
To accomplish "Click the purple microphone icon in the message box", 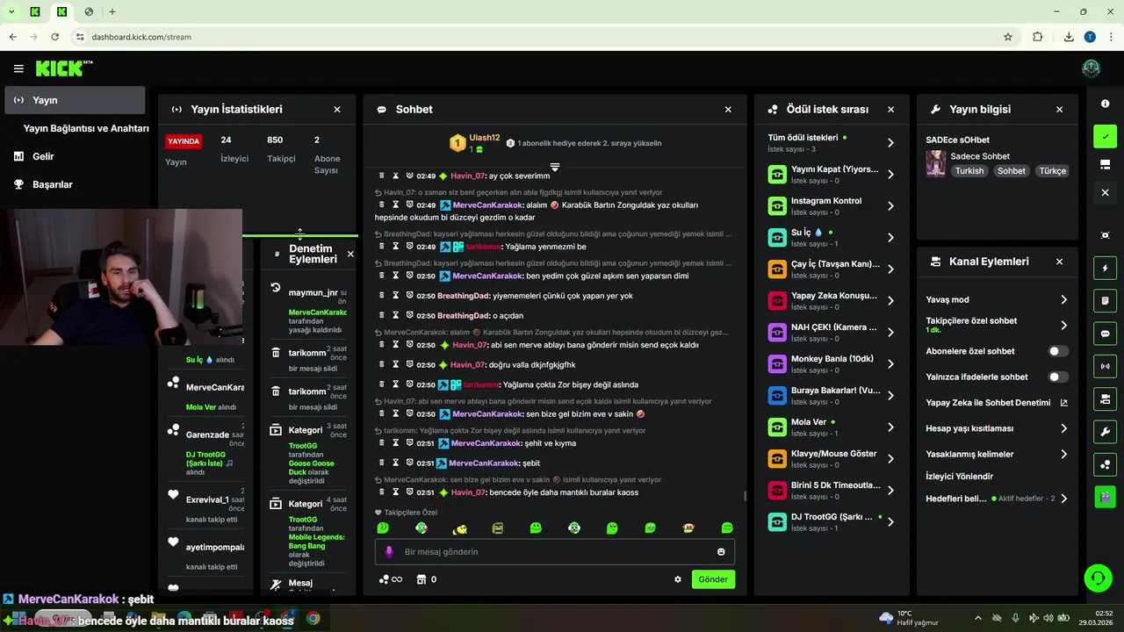I will (390, 552).
